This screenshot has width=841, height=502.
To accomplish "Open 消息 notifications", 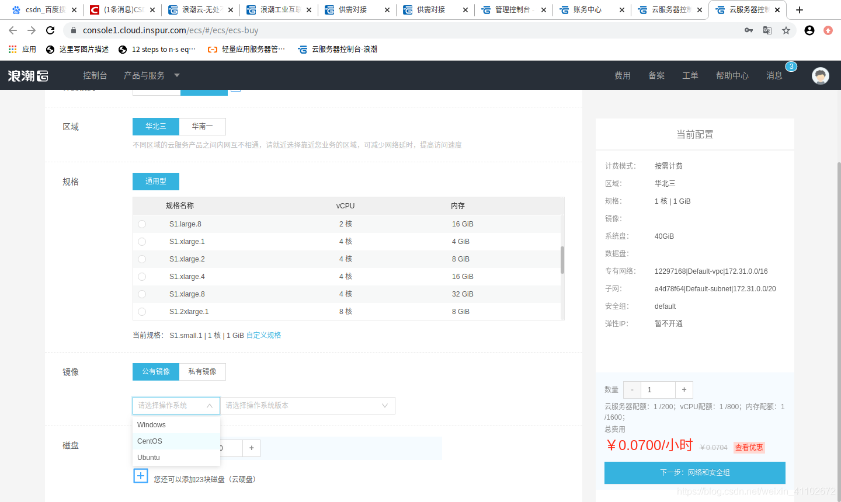I will click(774, 76).
